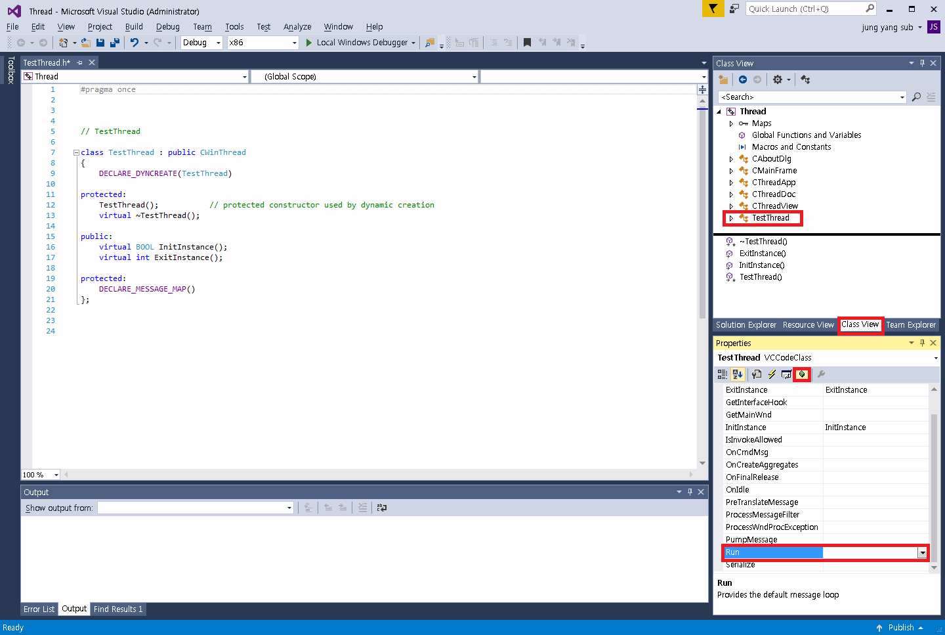The image size is (945, 635).
Task: Open Class View Settings gear icon
Action: click(x=778, y=79)
